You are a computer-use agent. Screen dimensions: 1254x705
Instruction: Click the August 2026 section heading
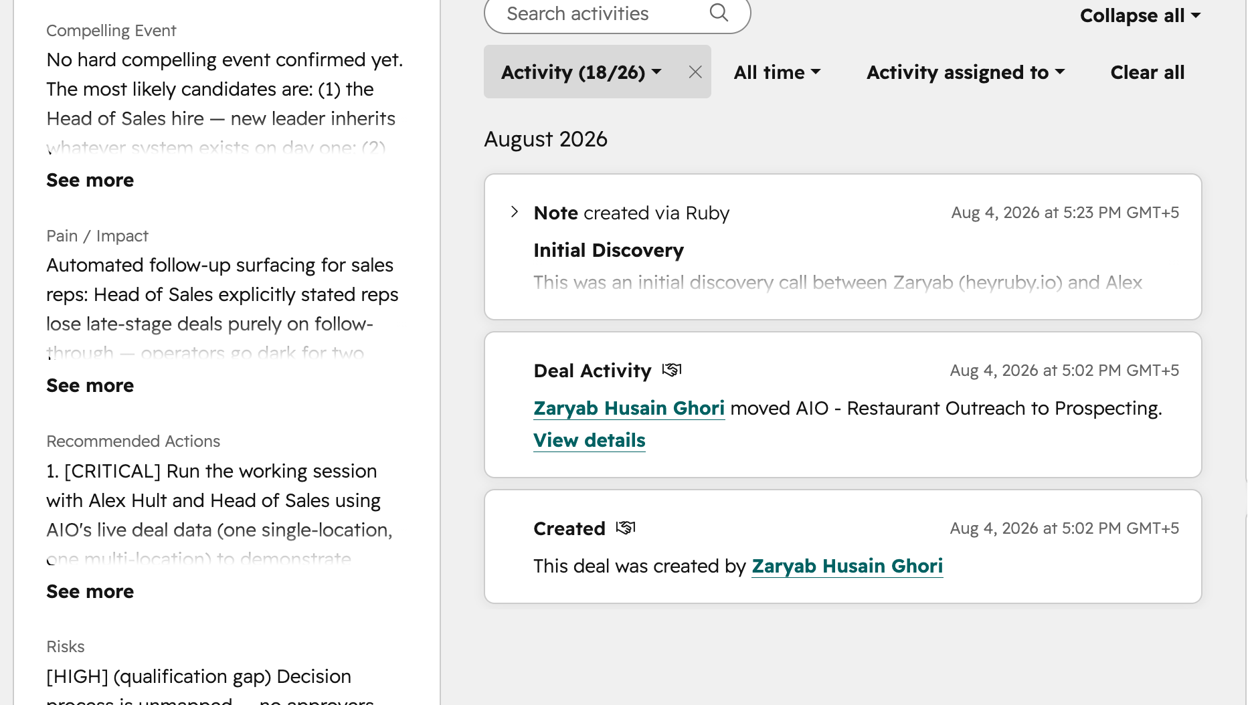[546, 139]
